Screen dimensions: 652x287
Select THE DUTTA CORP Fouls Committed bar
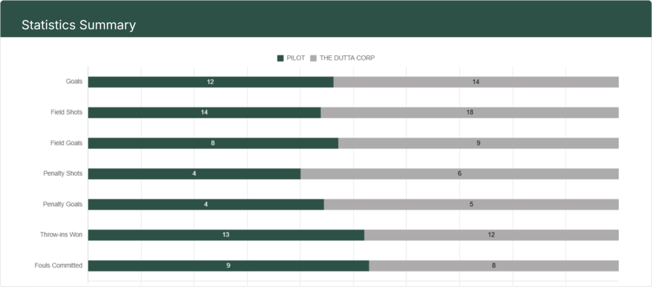[493, 265]
